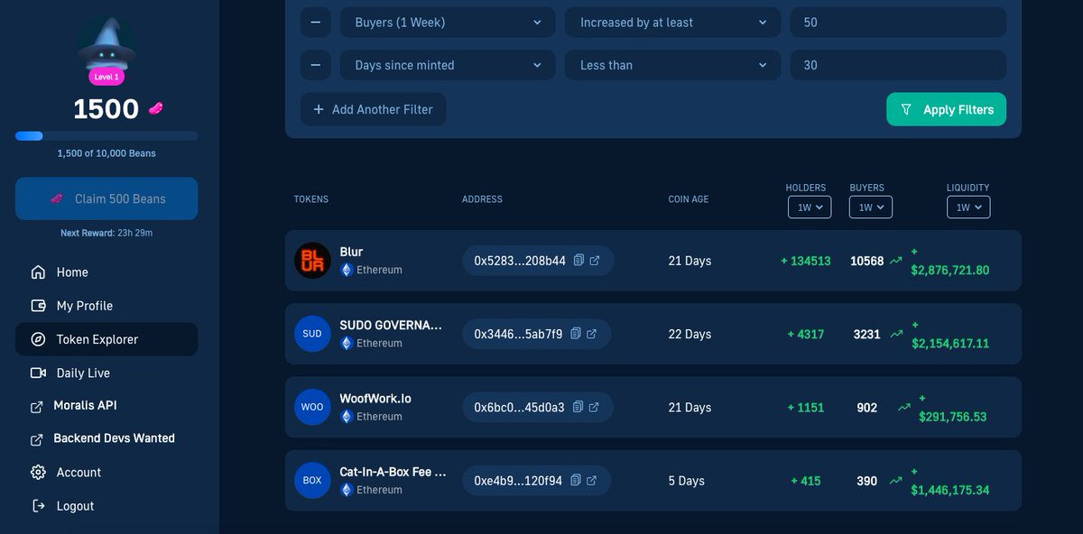Change the Liquidity 1W timeframe dropdown
The width and height of the screenshot is (1083, 534).
[968, 207]
